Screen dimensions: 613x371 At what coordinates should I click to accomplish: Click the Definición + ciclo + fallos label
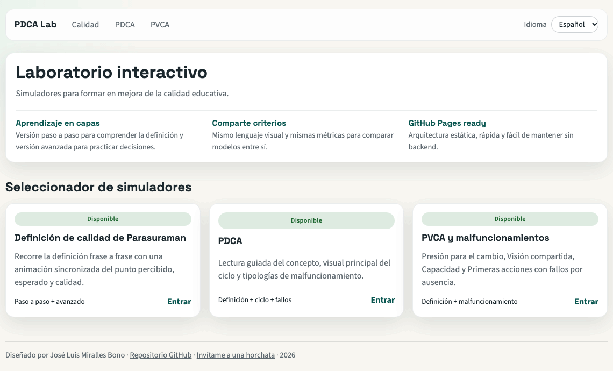coord(255,300)
